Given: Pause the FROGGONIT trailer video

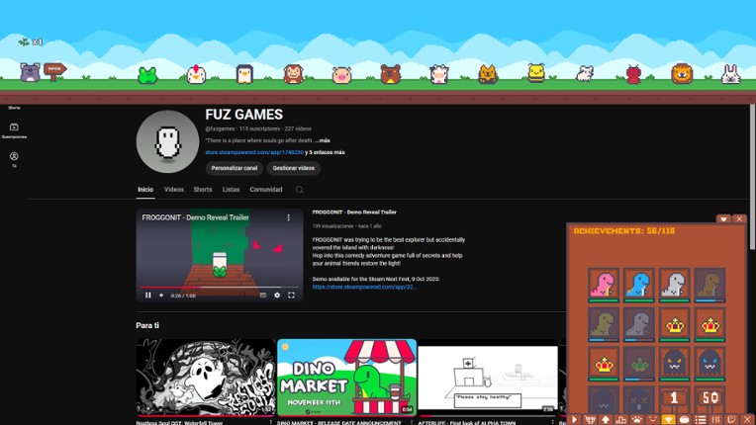Looking at the screenshot, I should click(148, 295).
